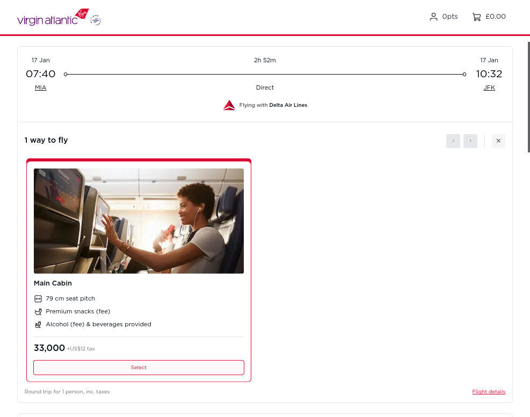
Task: Click the Opts account label
Action: click(449, 17)
